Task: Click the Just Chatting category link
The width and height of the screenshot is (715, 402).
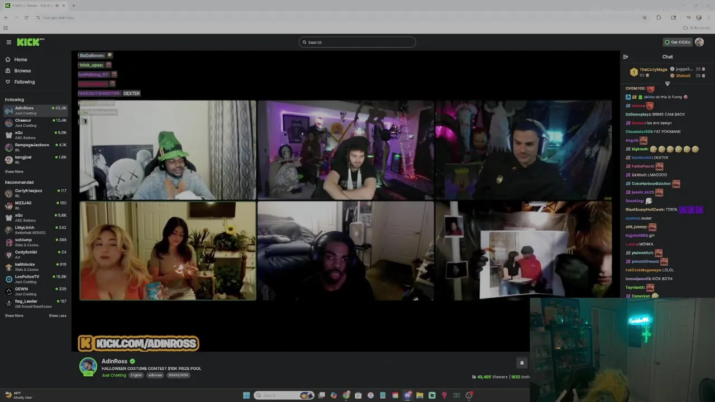Action: (114, 375)
